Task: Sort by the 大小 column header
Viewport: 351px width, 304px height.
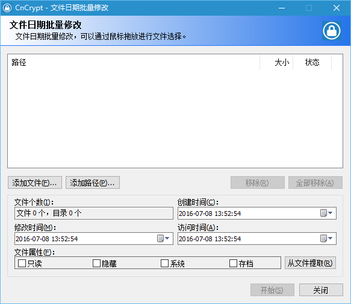Action: pos(276,62)
